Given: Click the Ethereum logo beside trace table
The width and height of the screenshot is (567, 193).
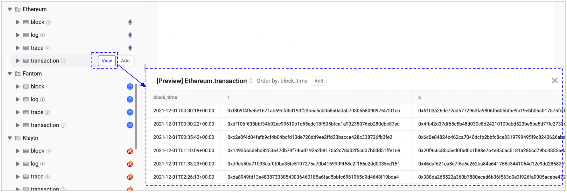Looking at the screenshot, I should tap(130, 48).
